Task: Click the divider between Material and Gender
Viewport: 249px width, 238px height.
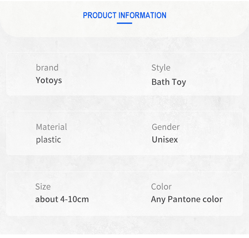Action: 125,133
